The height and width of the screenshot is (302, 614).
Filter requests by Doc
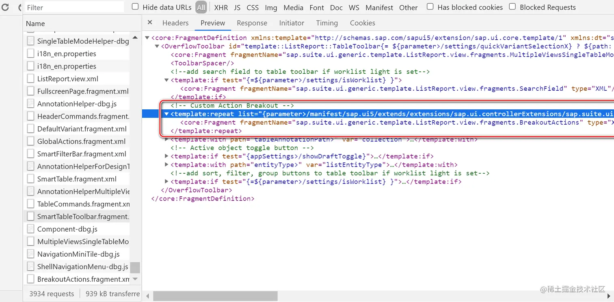(x=336, y=7)
